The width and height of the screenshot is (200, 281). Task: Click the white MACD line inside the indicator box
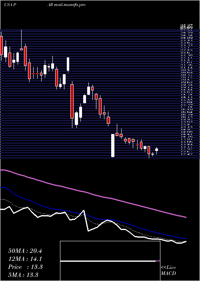[108, 261]
